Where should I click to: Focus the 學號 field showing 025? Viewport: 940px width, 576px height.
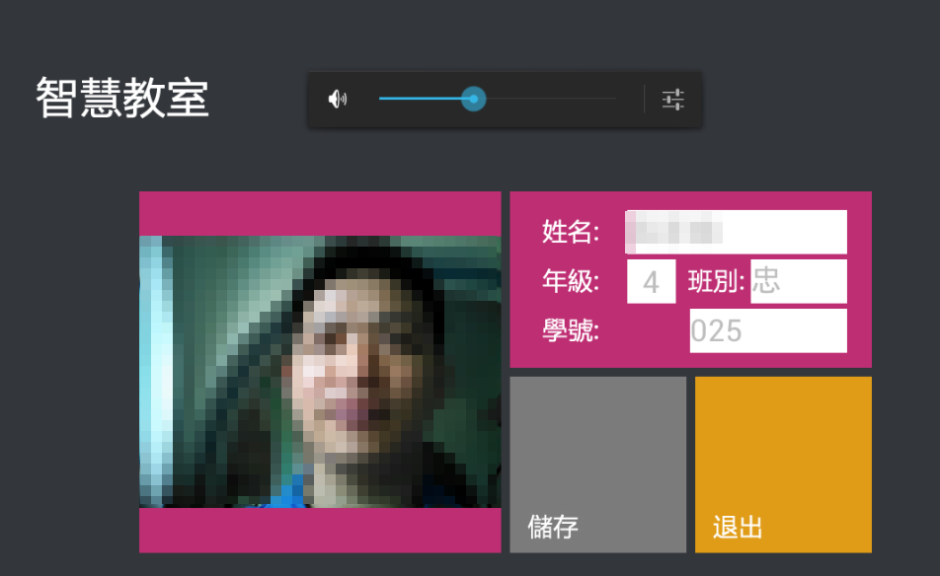[767, 330]
